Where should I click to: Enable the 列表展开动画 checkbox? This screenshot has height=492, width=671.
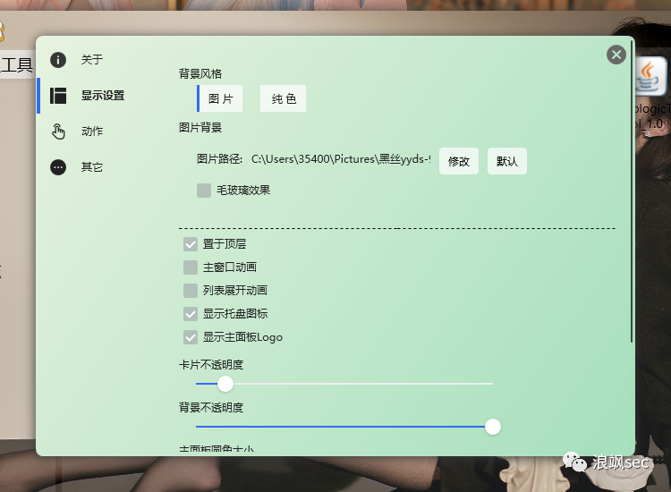191,291
